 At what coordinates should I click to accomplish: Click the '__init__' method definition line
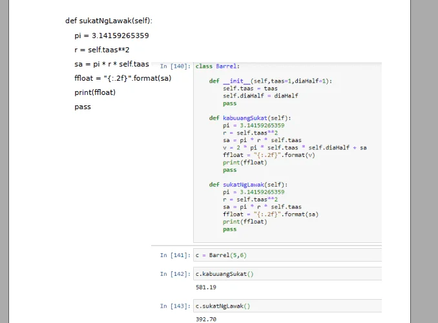(271, 81)
